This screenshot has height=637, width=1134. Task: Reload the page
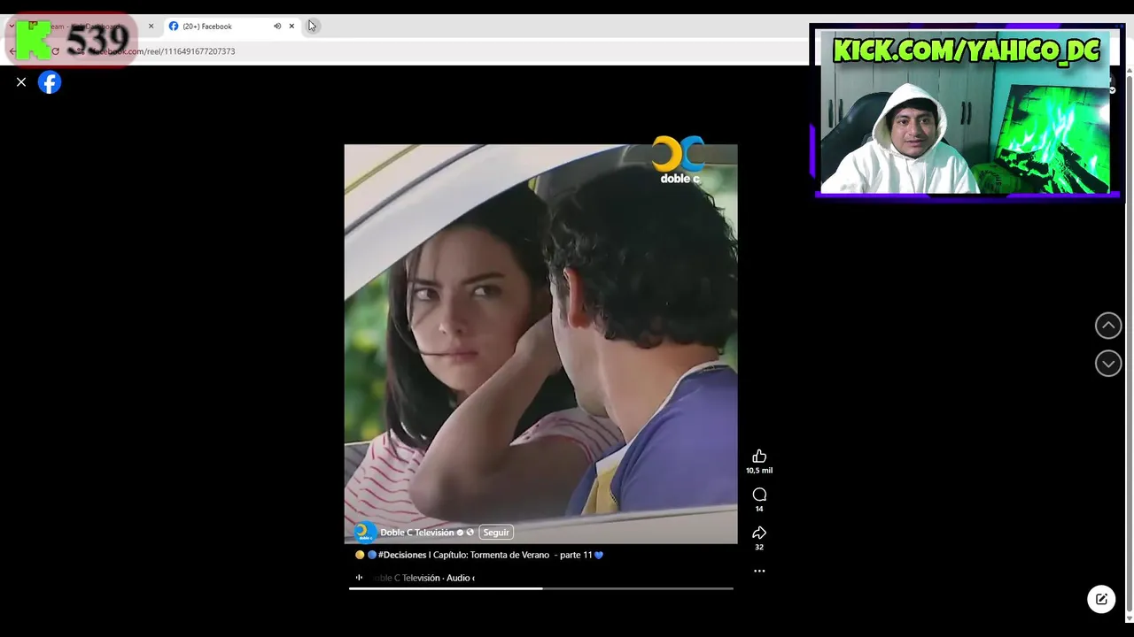[x=55, y=51]
